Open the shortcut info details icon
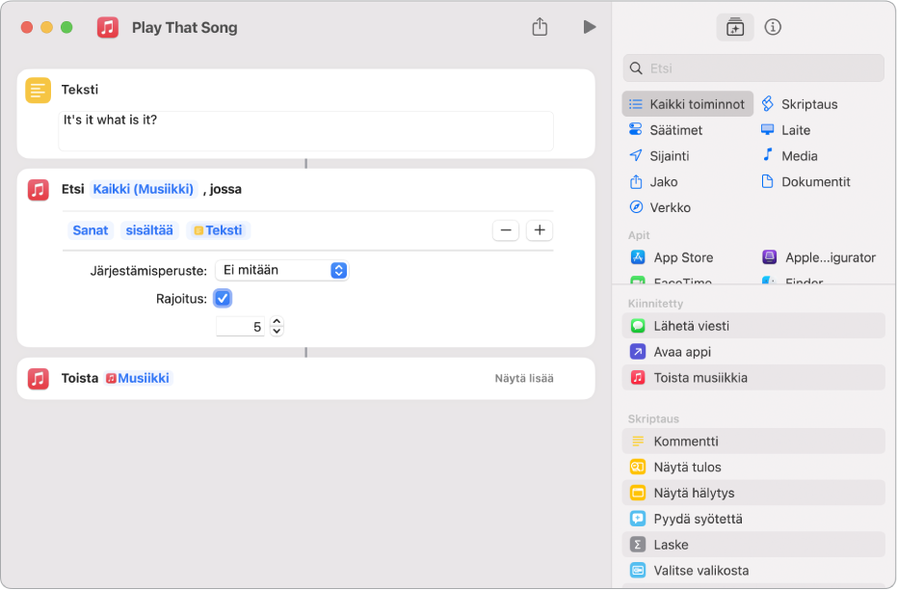897x590 pixels. (x=773, y=27)
